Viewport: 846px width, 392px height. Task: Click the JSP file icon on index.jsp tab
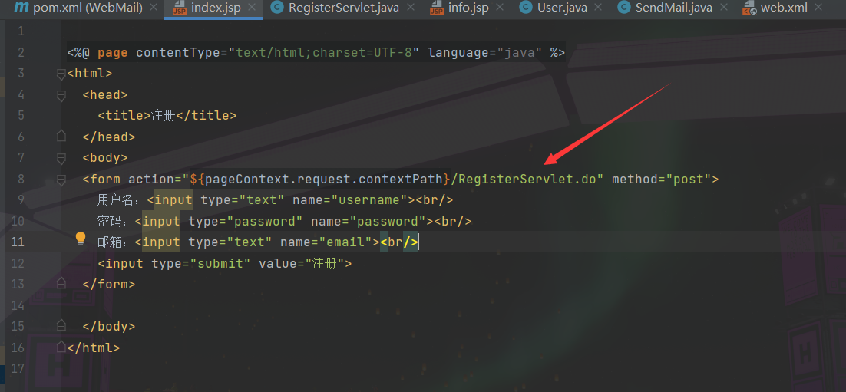(x=180, y=8)
